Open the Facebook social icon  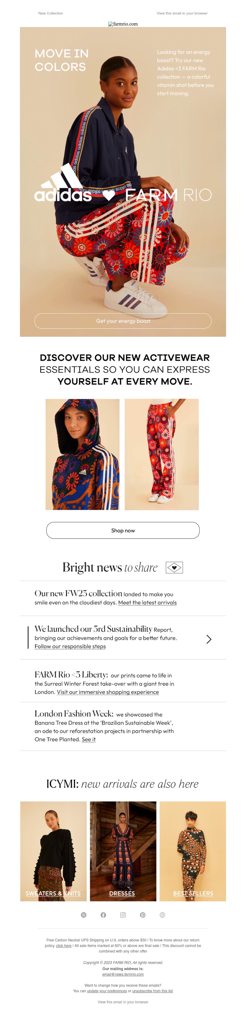click(103, 915)
